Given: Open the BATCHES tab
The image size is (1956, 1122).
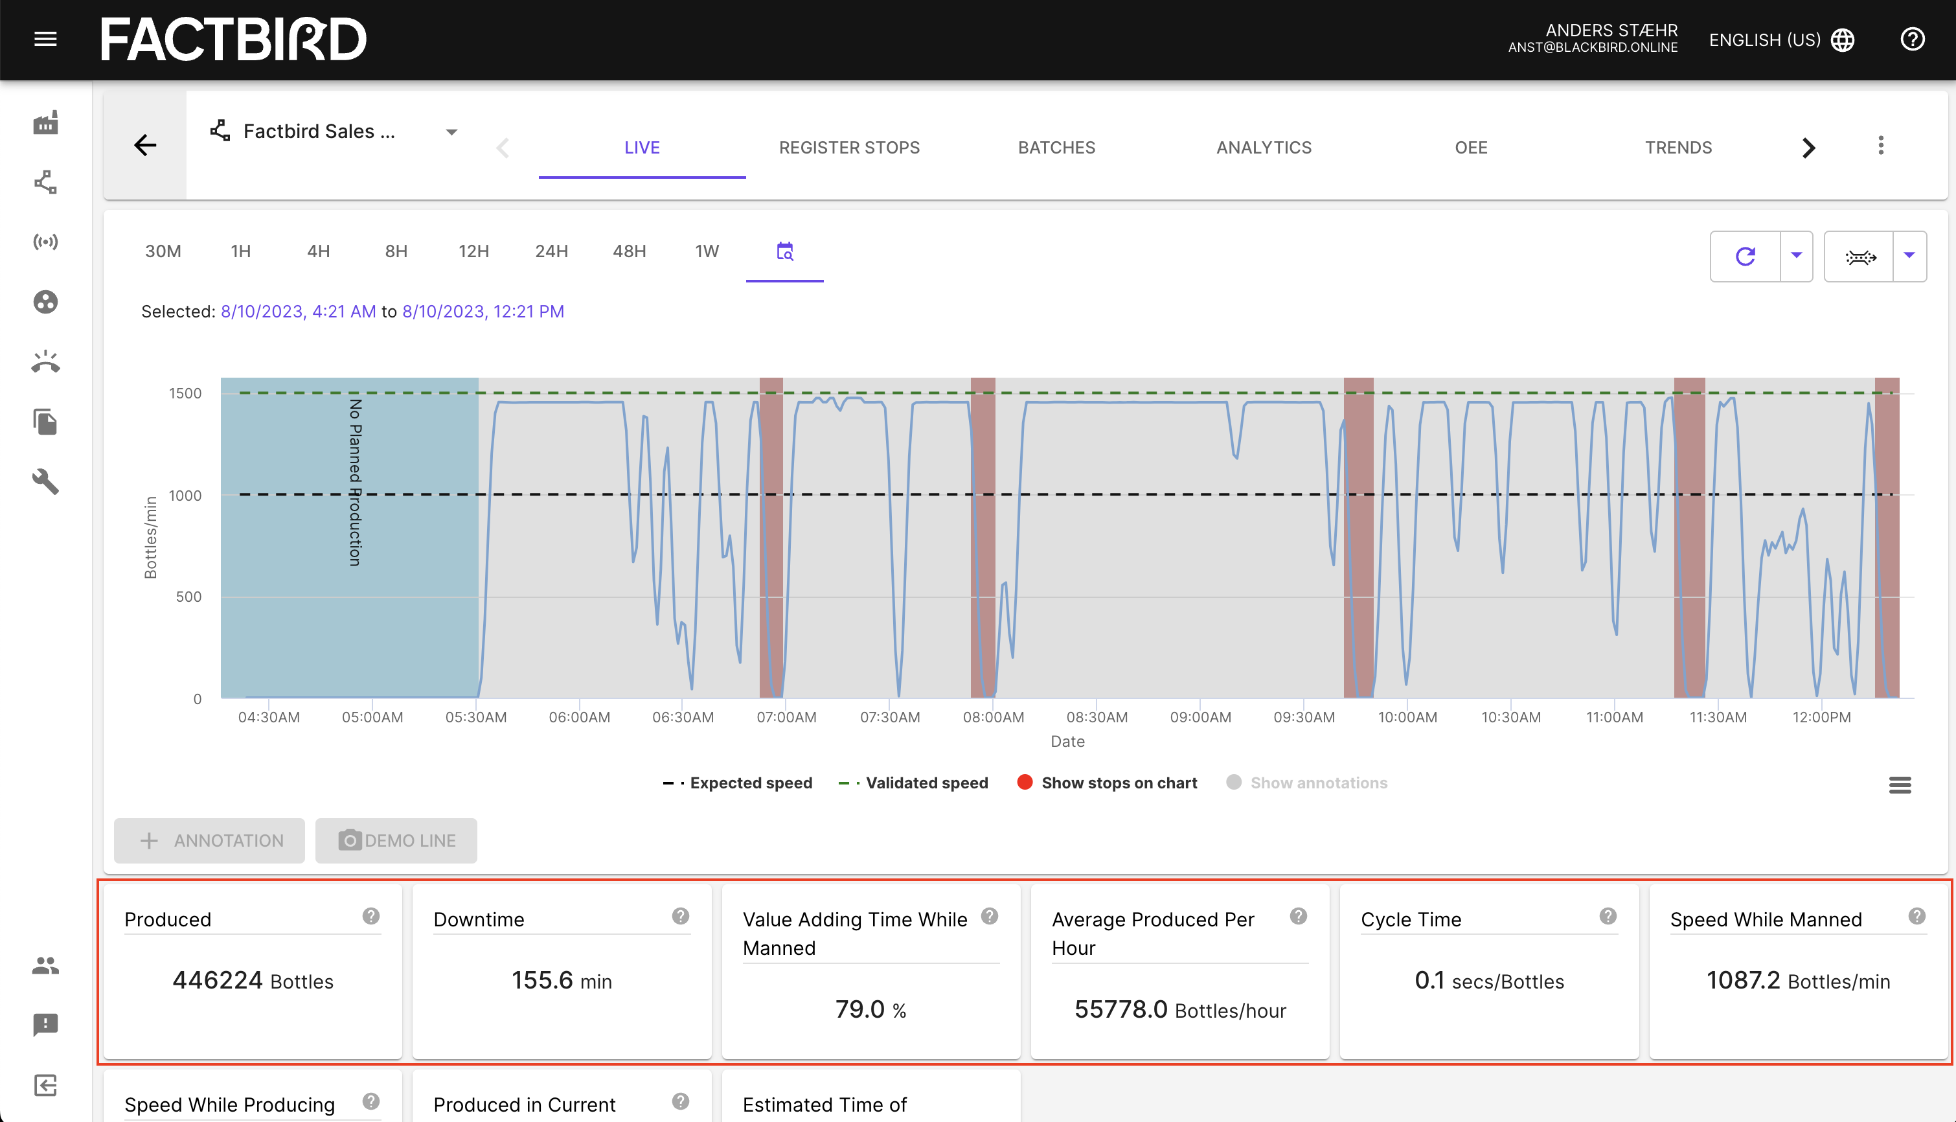Looking at the screenshot, I should [x=1056, y=147].
